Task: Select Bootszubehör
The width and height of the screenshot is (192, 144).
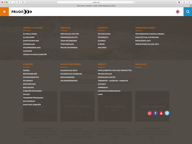Action: (30, 74)
